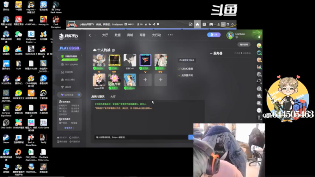Image resolution: width=315 pixels, height=177 pixels.
Task: Launch OBS Studio from the desktop
Action: coord(6,124)
